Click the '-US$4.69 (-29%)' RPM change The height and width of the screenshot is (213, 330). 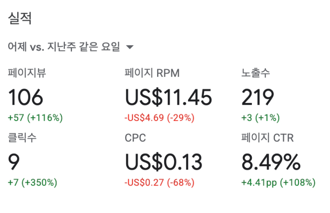tap(159, 118)
